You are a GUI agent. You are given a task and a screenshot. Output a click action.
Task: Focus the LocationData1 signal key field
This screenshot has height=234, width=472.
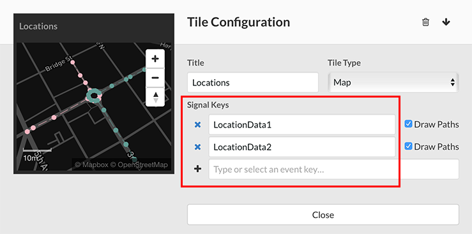302,125
